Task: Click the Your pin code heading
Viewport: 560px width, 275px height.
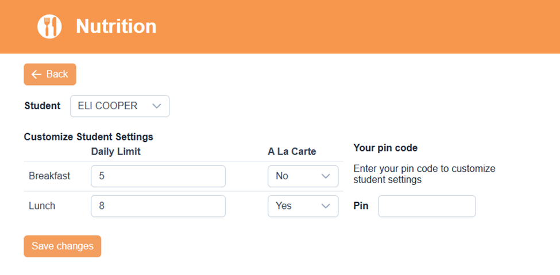Action: click(x=385, y=148)
